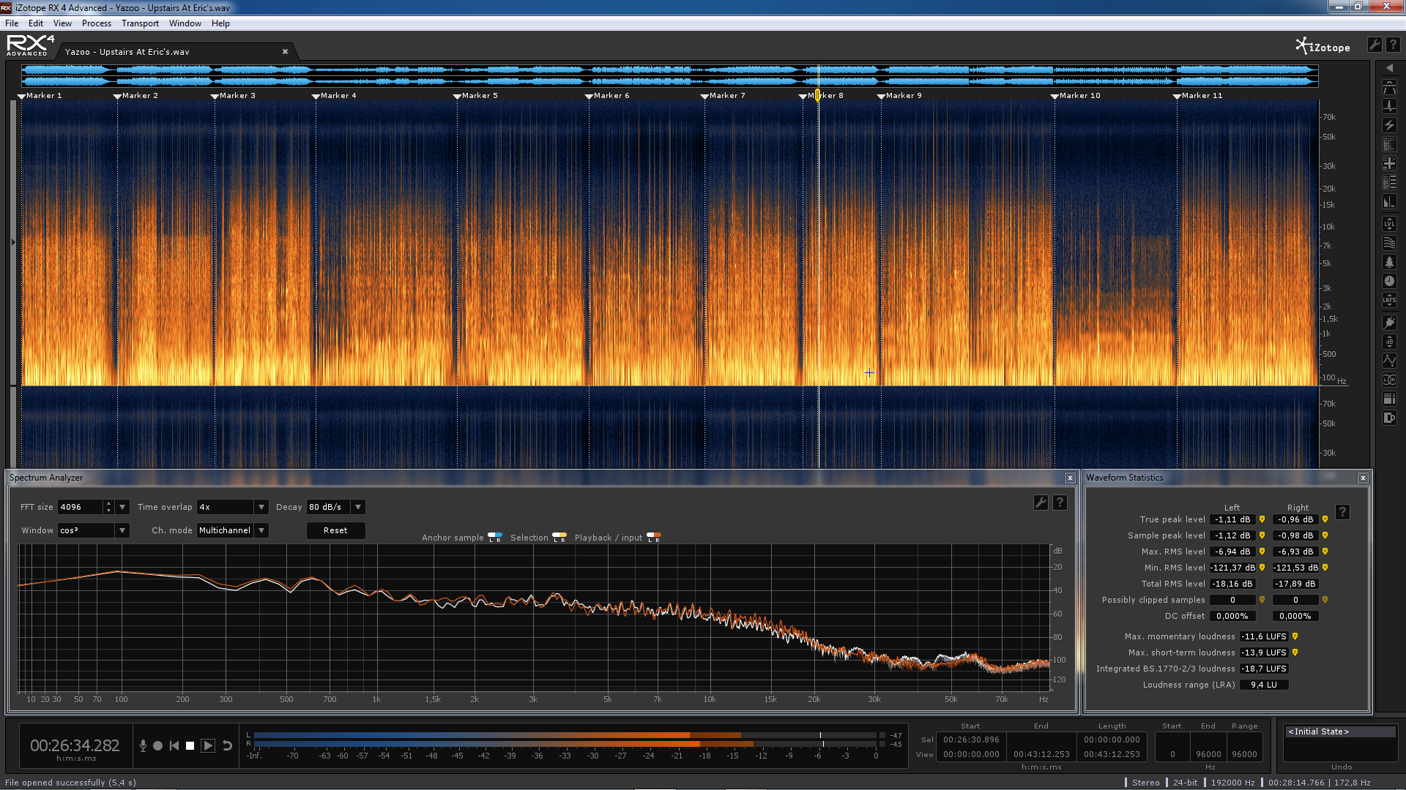1406x790 pixels.
Task: Open the Process menu
Action: tap(96, 23)
